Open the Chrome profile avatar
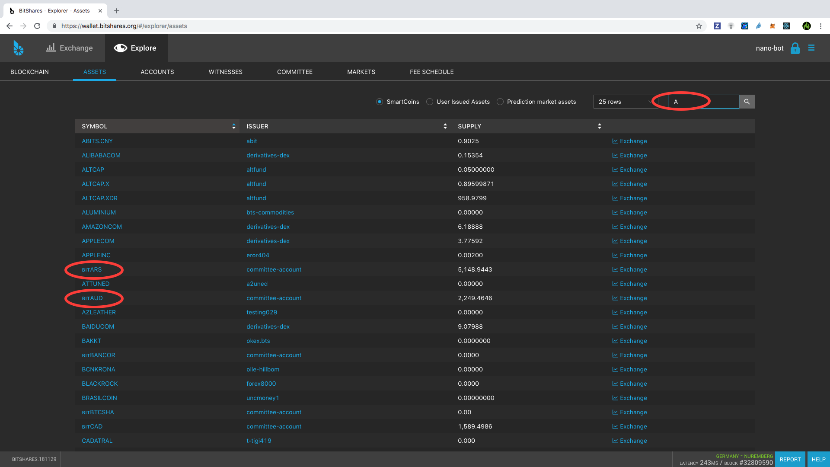 [x=807, y=26]
